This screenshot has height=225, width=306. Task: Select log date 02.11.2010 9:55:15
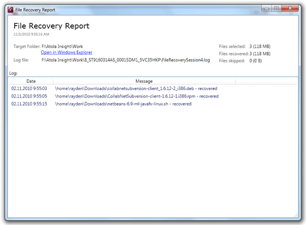29,104
